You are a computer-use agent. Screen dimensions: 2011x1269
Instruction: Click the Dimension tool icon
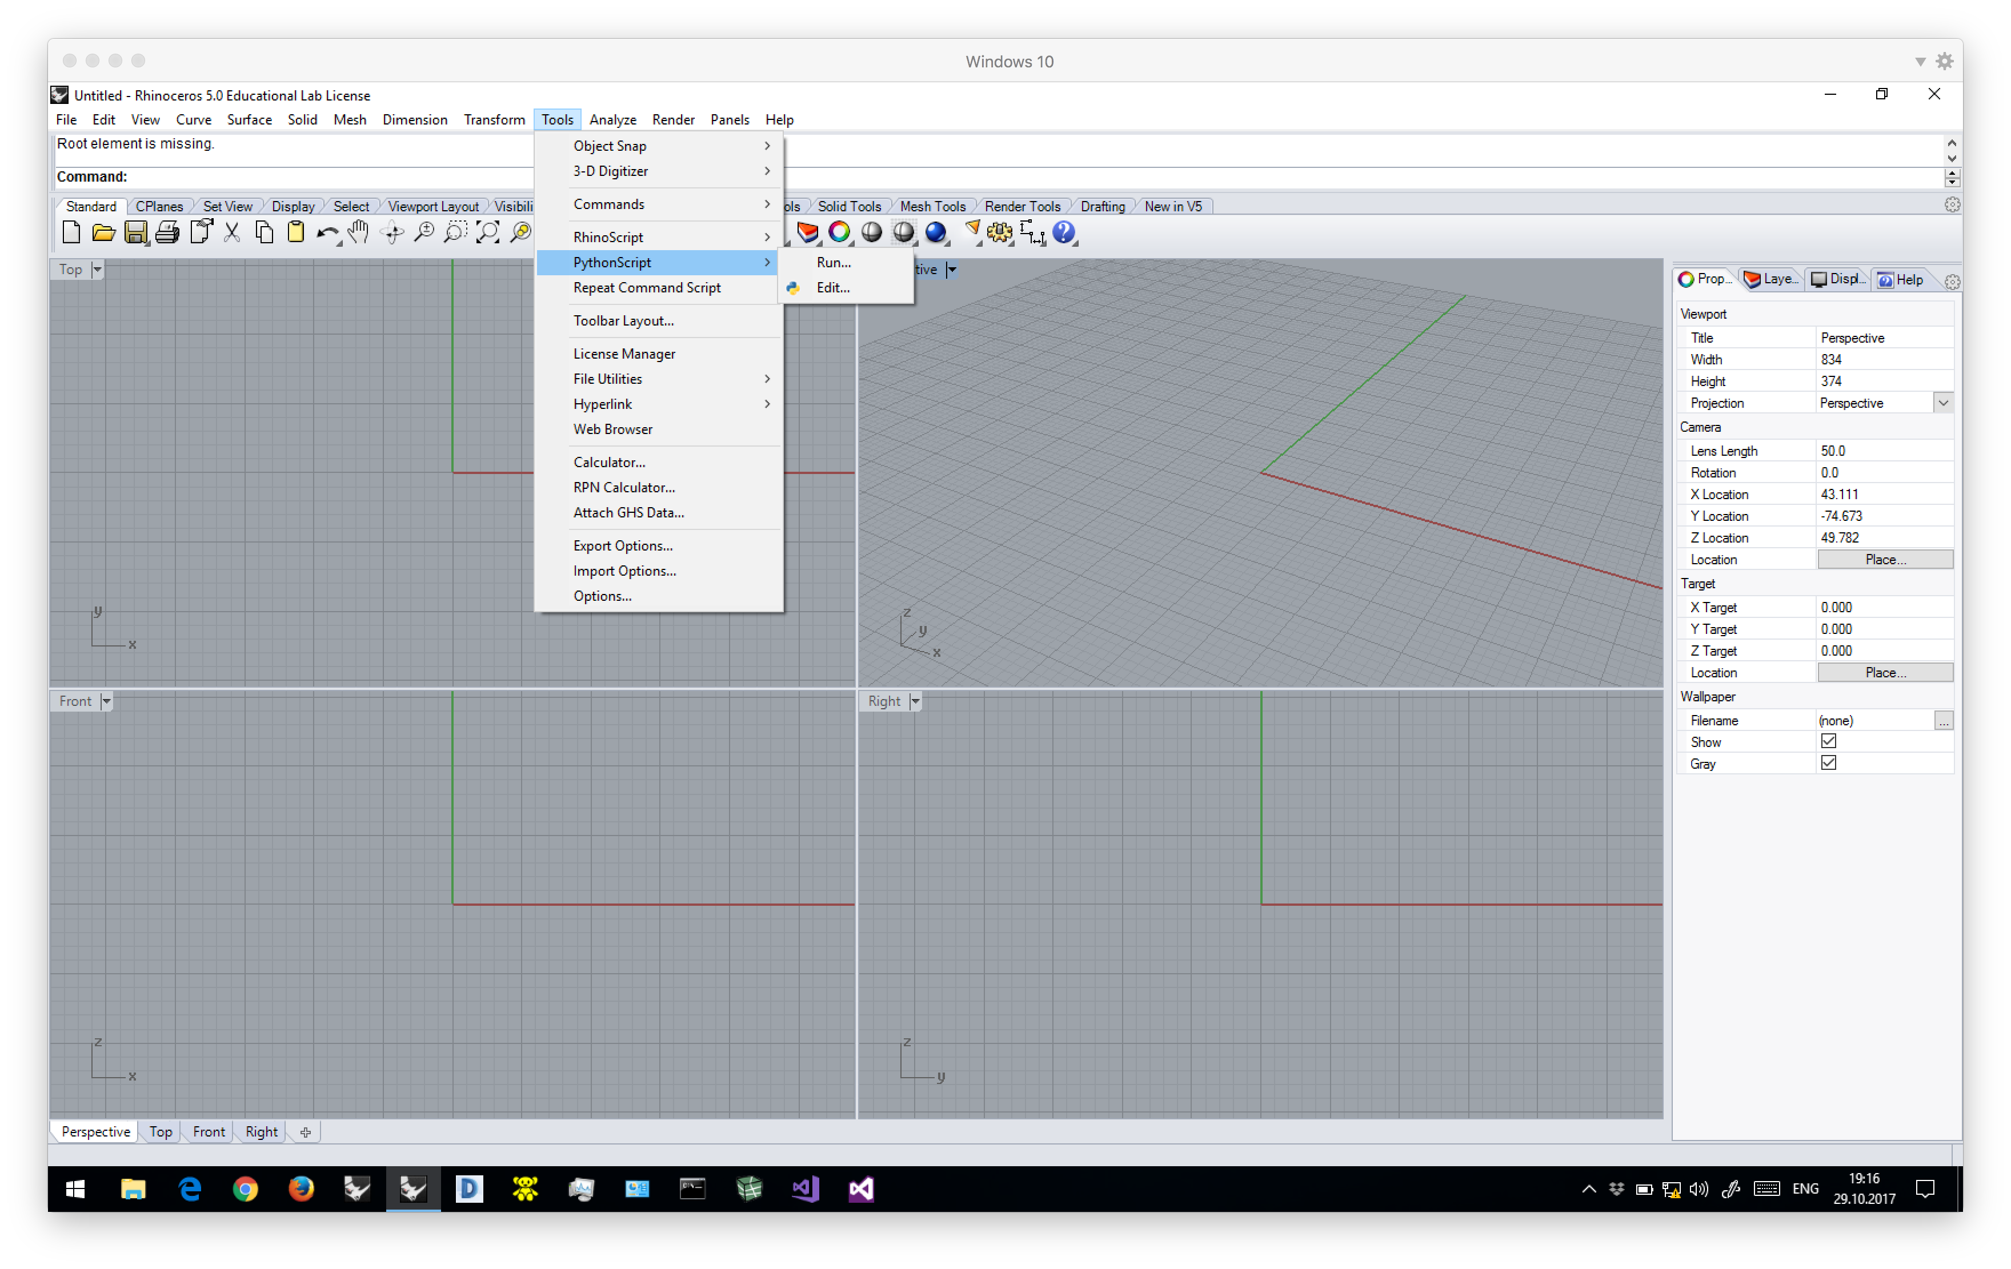click(x=1032, y=233)
